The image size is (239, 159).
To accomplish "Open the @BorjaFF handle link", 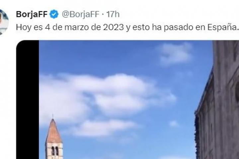I will tap(80, 14).
